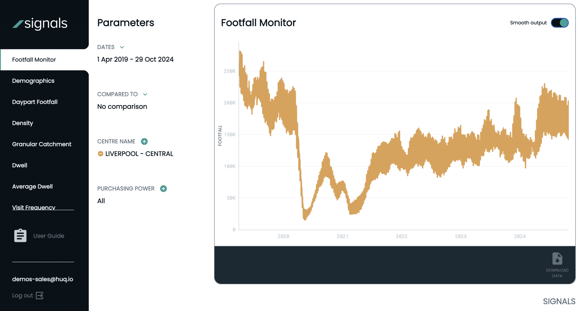Image resolution: width=581 pixels, height=311 pixels.
Task: Switch to Daypart Footfall view
Action: tap(35, 102)
